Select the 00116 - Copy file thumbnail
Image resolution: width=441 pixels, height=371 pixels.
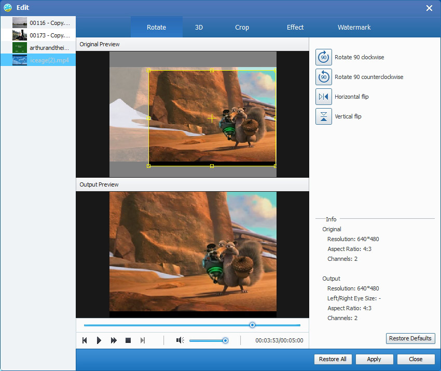[20, 23]
